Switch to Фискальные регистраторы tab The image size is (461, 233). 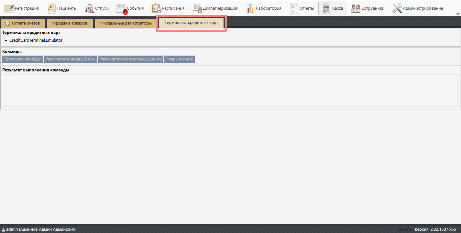coord(126,23)
